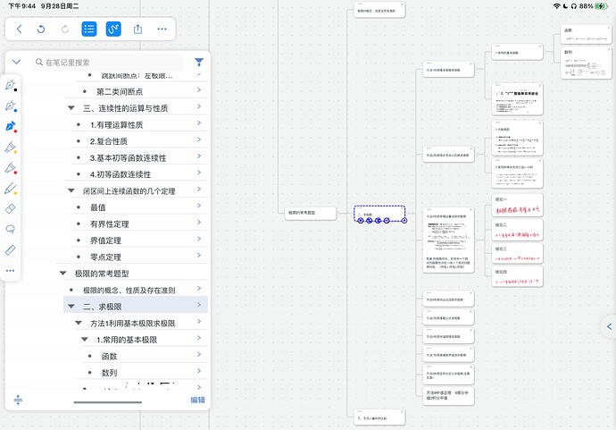Open more drawing tools at the strip bottom
The height and width of the screenshot is (430, 616).
pyautogui.click(x=11, y=271)
